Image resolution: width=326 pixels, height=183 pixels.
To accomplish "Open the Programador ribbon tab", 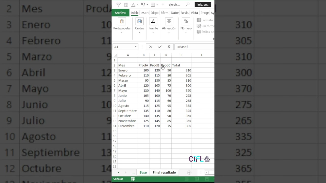I will 205,13.
